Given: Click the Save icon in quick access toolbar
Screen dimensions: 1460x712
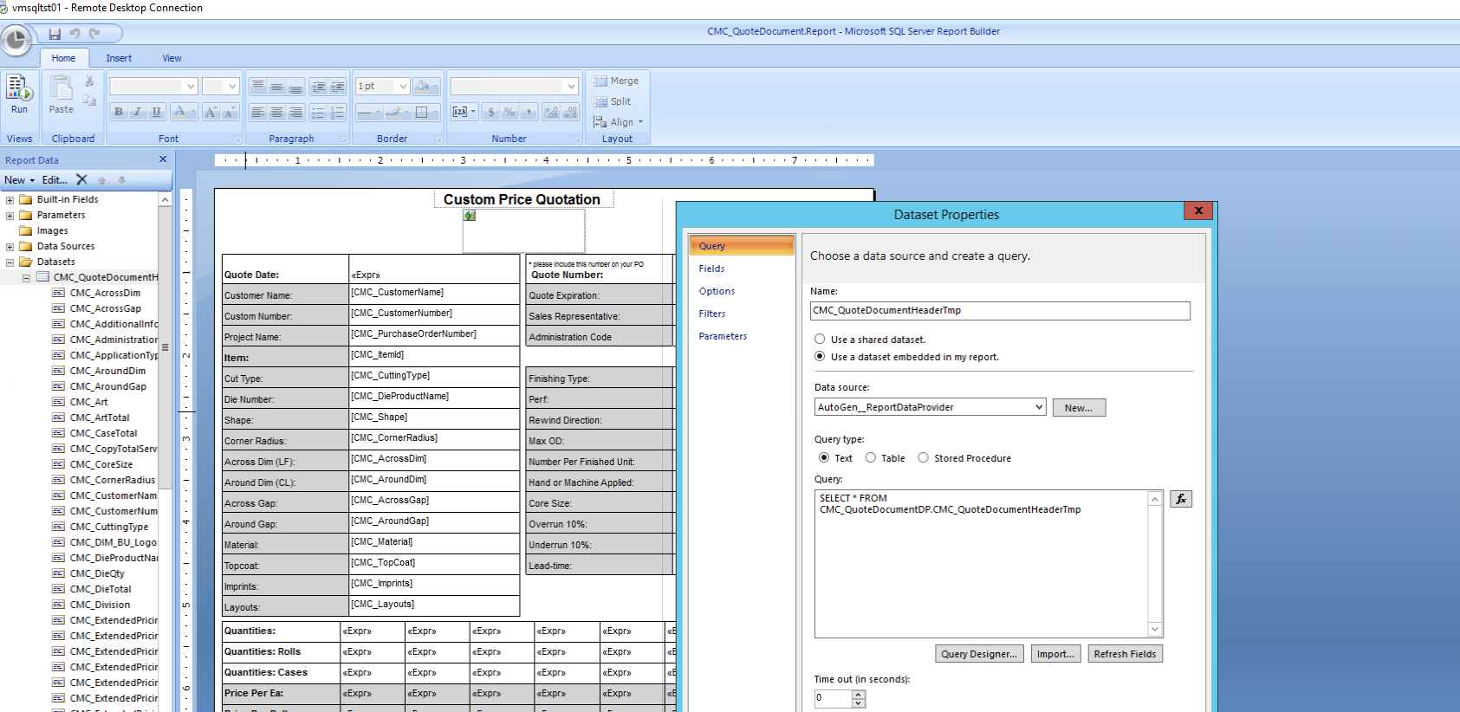Looking at the screenshot, I should pyautogui.click(x=55, y=34).
